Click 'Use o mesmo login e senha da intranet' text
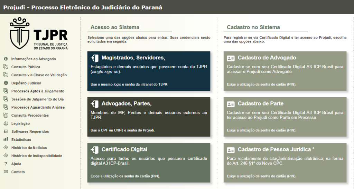 click(x=129, y=84)
